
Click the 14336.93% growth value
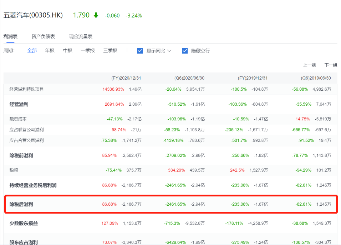[113, 89]
